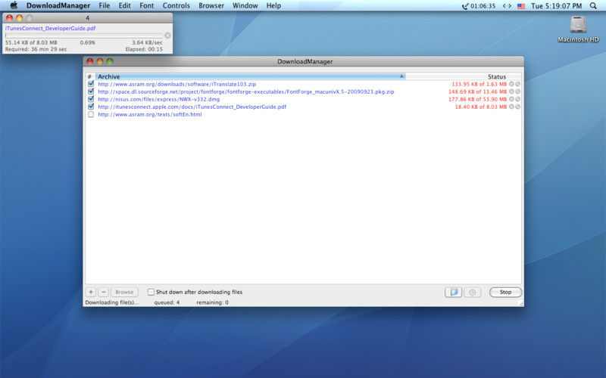The height and width of the screenshot is (378, 606).
Task: Click the status '177.86 KB of 53.90 MB'
Action: click(477, 99)
